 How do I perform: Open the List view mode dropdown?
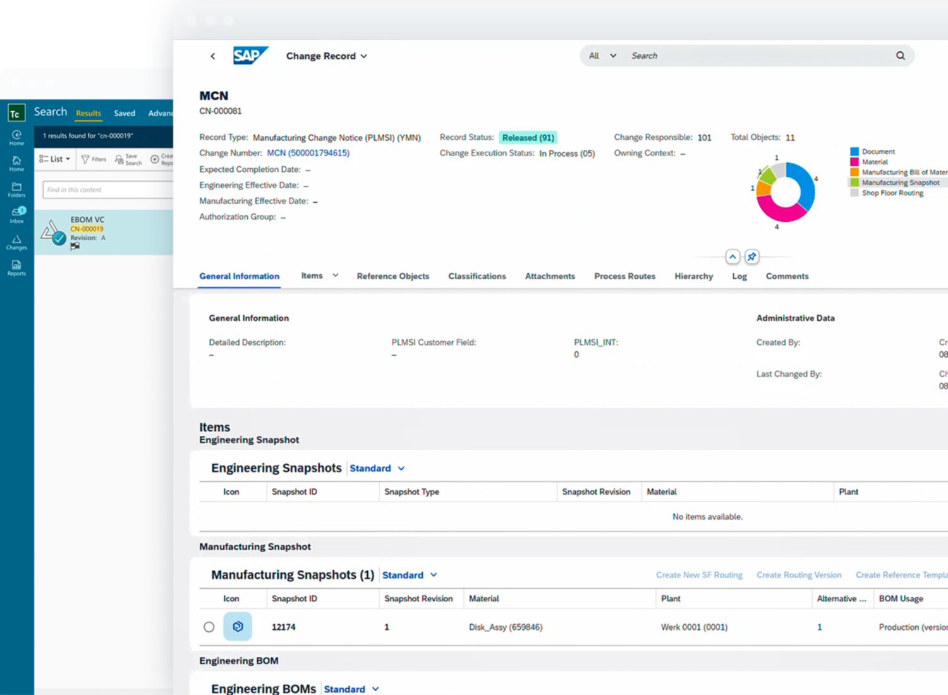55,159
